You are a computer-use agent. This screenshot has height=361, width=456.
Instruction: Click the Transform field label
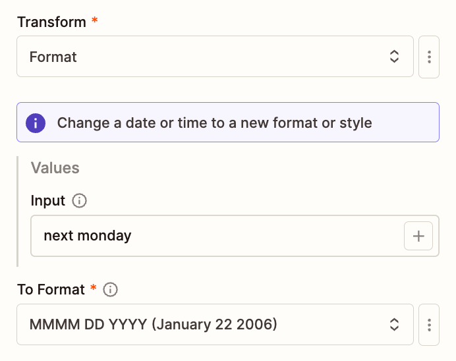[51, 22]
